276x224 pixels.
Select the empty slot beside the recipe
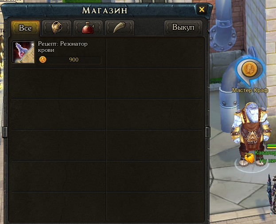154,53
